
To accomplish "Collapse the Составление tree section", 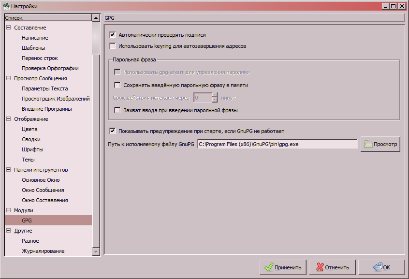I will (8, 28).
